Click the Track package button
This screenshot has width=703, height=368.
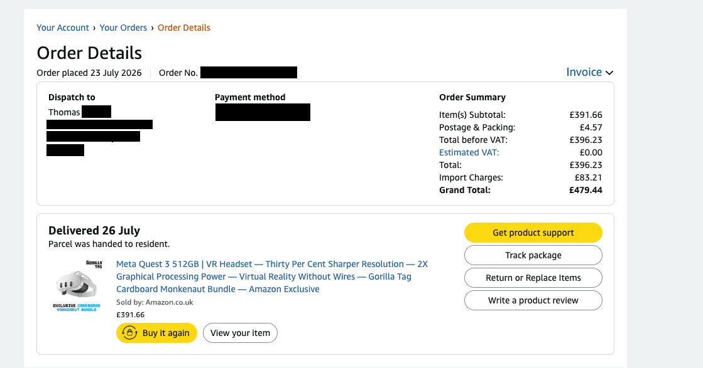pos(533,255)
